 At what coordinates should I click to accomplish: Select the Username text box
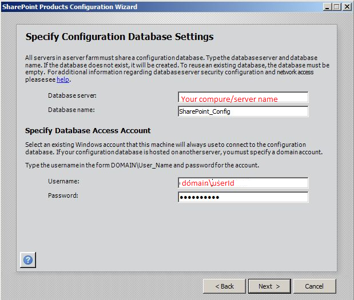[243, 183]
